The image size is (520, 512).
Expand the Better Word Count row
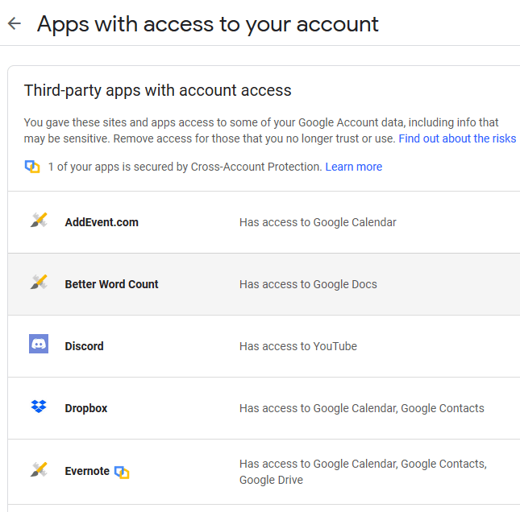(264, 284)
